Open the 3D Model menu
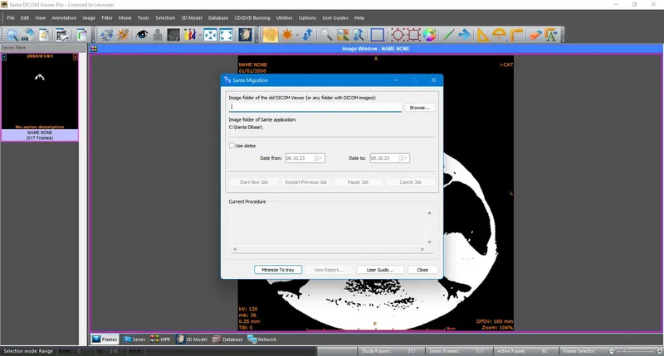This screenshot has height=356, width=664. [192, 17]
